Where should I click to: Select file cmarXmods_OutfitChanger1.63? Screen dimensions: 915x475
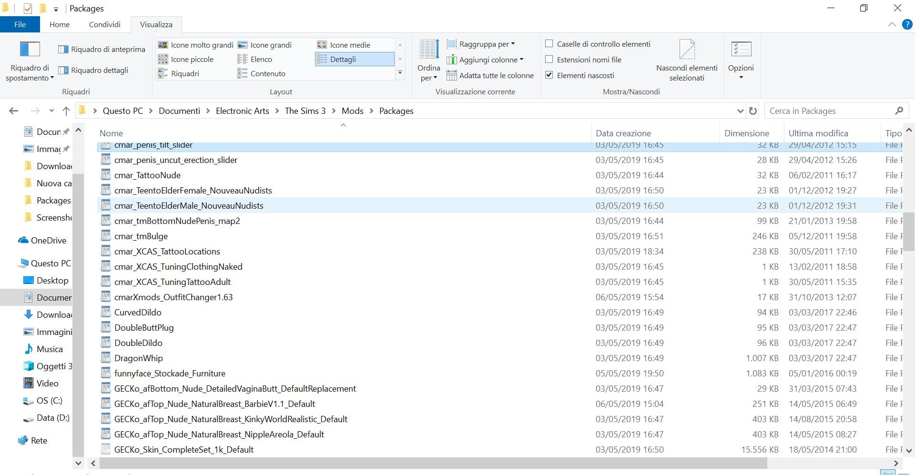point(173,297)
